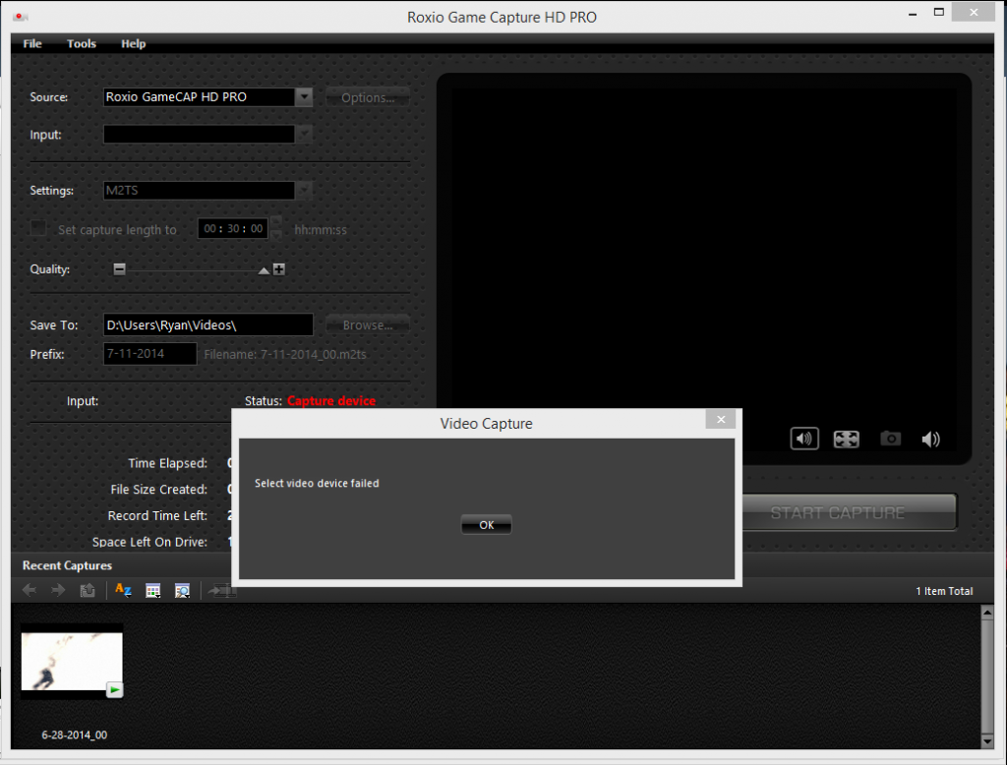The height and width of the screenshot is (765, 1007).
Task: Play the 6-28-2014_00 capture with the green arrow
Action: click(114, 690)
